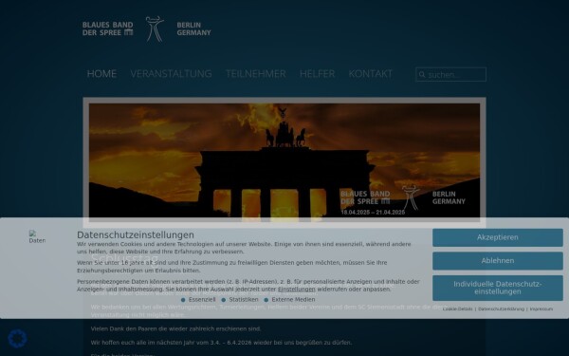This screenshot has height=356, width=569.
Task: Focus the suchen search field
Action: [x=450, y=74]
